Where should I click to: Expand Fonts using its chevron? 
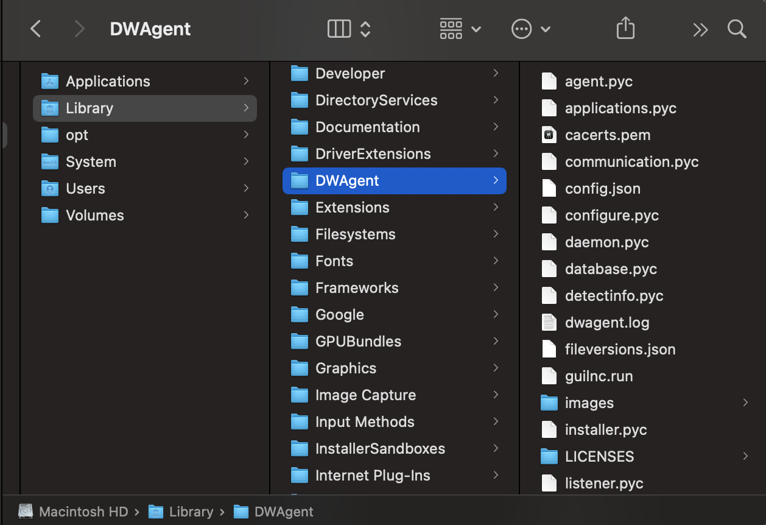click(x=496, y=261)
